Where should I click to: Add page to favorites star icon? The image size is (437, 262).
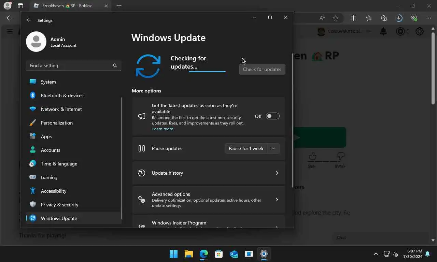tap(336, 18)
